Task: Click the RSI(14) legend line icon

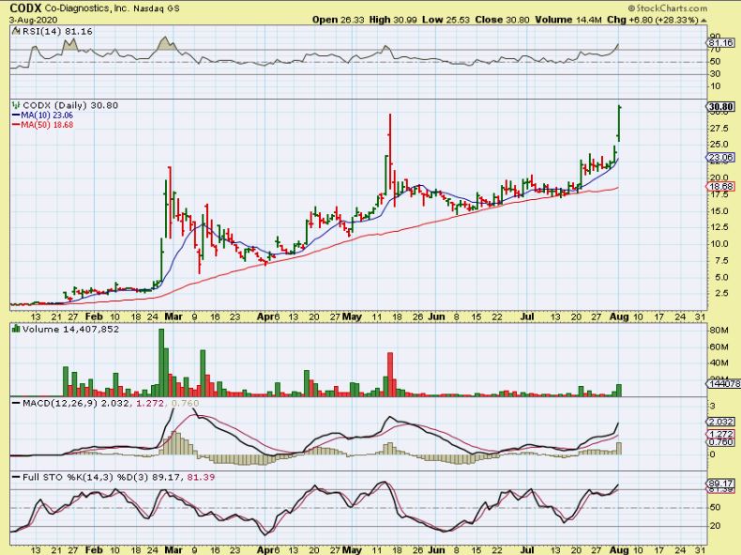Action: [16, 31]
